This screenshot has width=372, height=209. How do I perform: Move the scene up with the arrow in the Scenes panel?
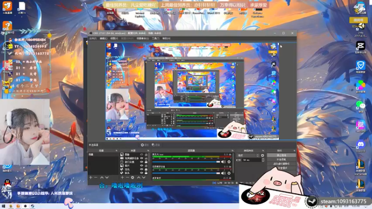point(102,177)
